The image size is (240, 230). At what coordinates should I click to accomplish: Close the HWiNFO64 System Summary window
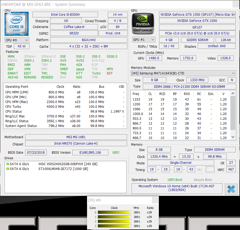coord(236,4)
